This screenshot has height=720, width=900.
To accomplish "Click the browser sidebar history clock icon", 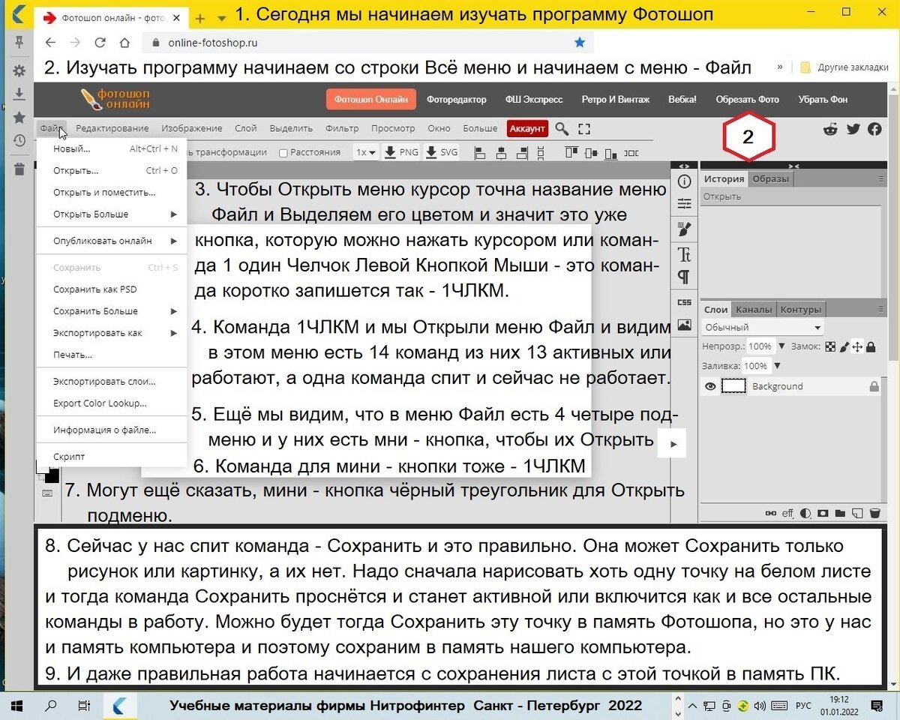I will (19, 141).
